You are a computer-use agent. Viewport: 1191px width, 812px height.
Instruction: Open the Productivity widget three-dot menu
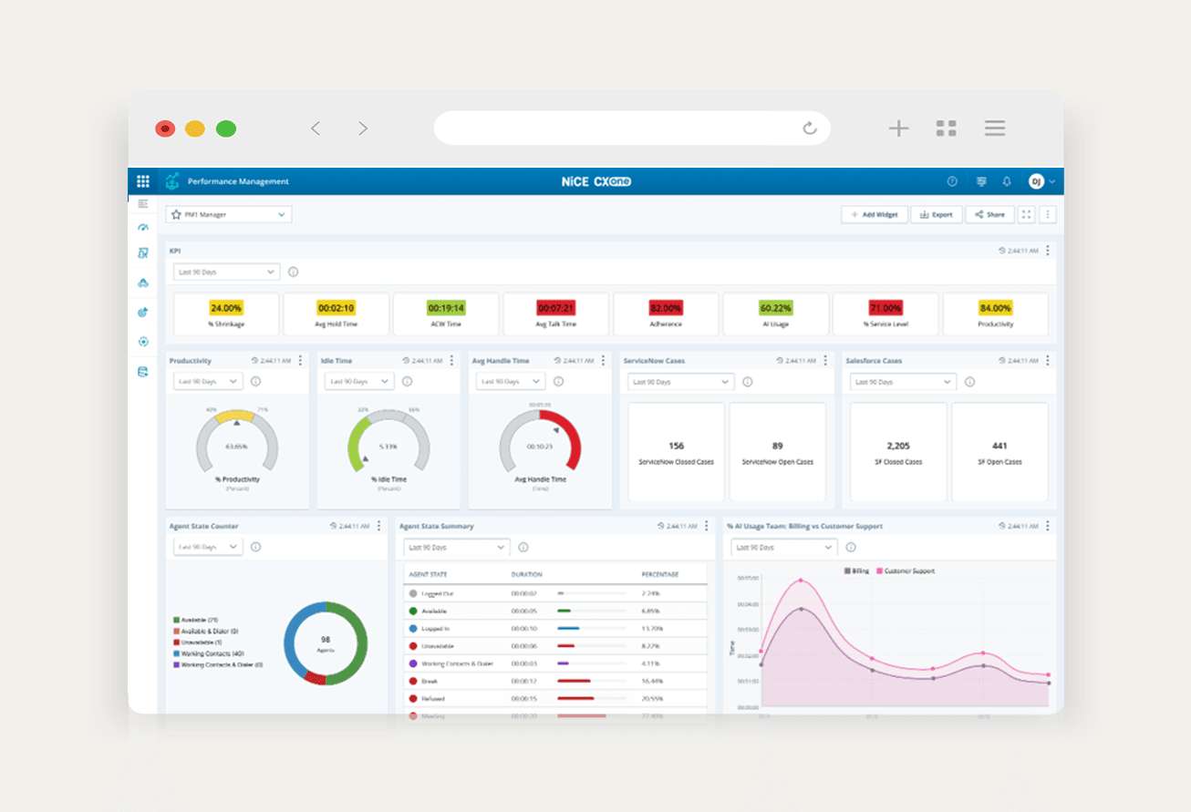pyautogui.click(x=300, y=361)
